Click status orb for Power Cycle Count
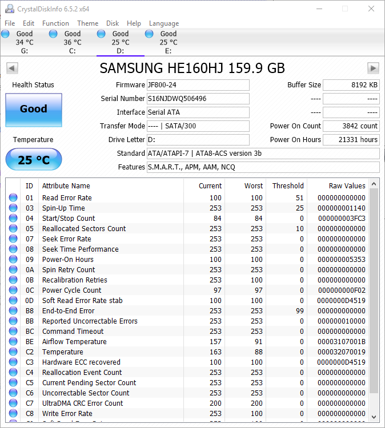 click(x=13, y=290)
